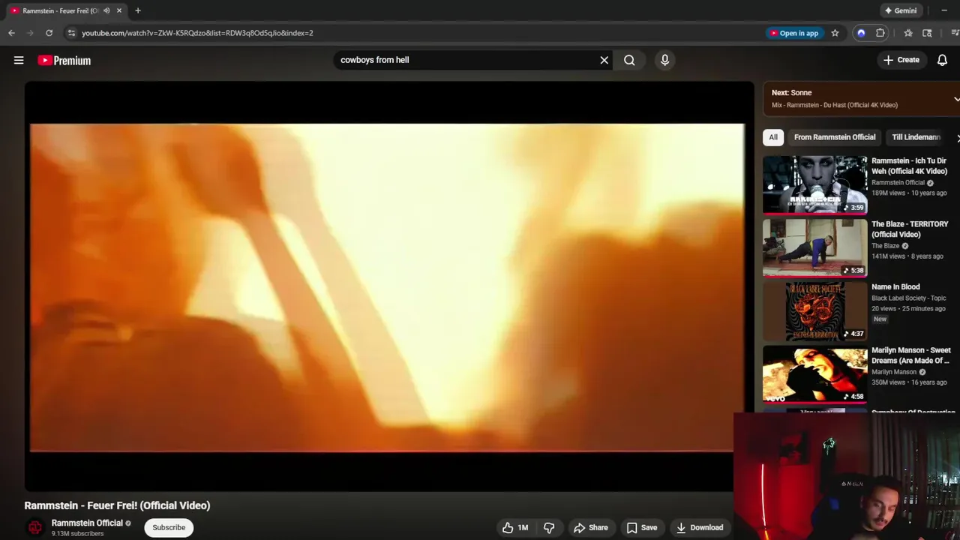The image size is (960, 540).
Task: Select the Rammstein Feuer Frei tab
Action: pos(60,10)
